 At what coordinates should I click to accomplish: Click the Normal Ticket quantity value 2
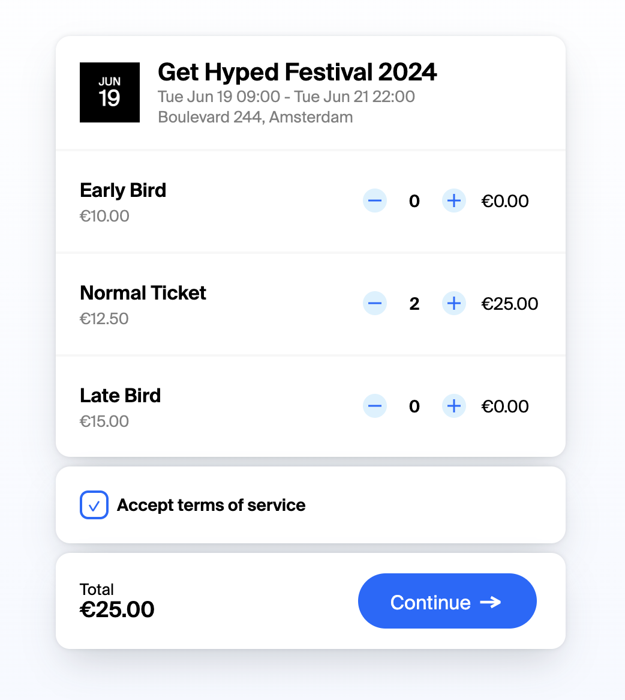click(x=414, y=304)
